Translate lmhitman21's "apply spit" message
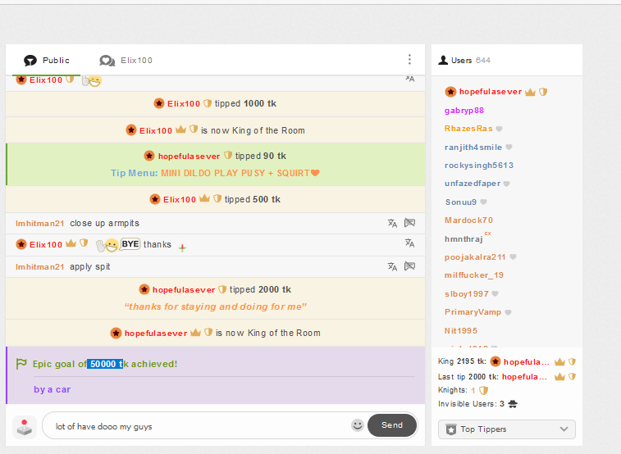 tap(392, 266)
